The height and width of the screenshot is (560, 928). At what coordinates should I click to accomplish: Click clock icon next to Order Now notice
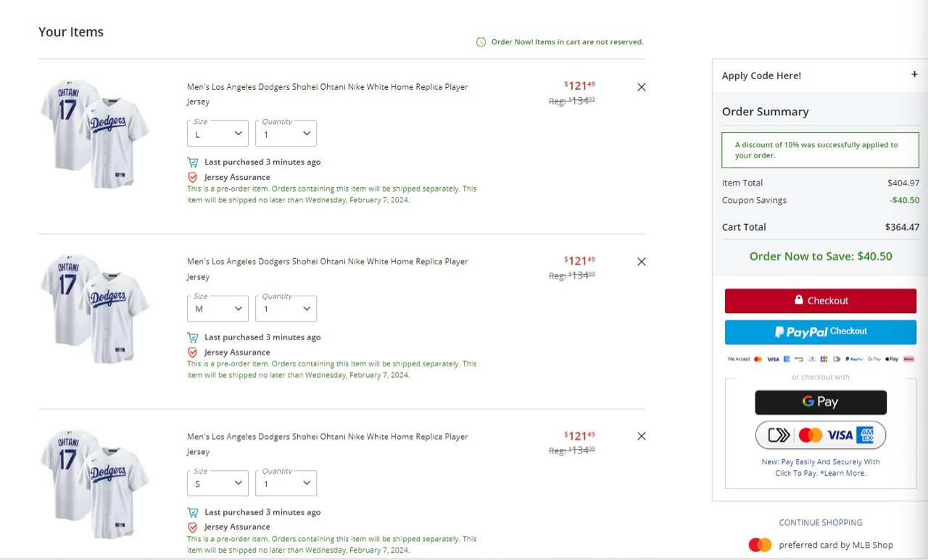click(x=481, y=42)
